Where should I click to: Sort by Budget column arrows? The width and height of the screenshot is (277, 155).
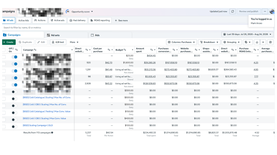(x=125, y=50)
